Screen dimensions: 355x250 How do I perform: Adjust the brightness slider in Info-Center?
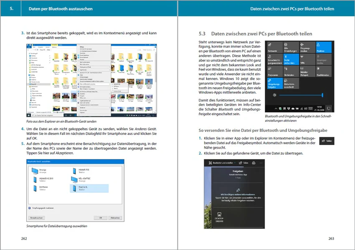[301, 95]
